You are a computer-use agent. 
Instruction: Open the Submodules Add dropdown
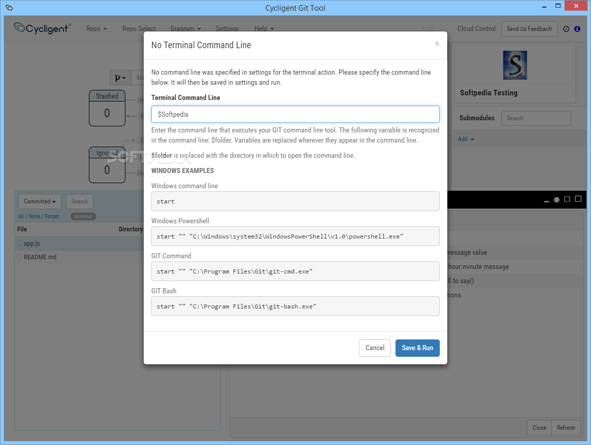click(x=466, y=139)
